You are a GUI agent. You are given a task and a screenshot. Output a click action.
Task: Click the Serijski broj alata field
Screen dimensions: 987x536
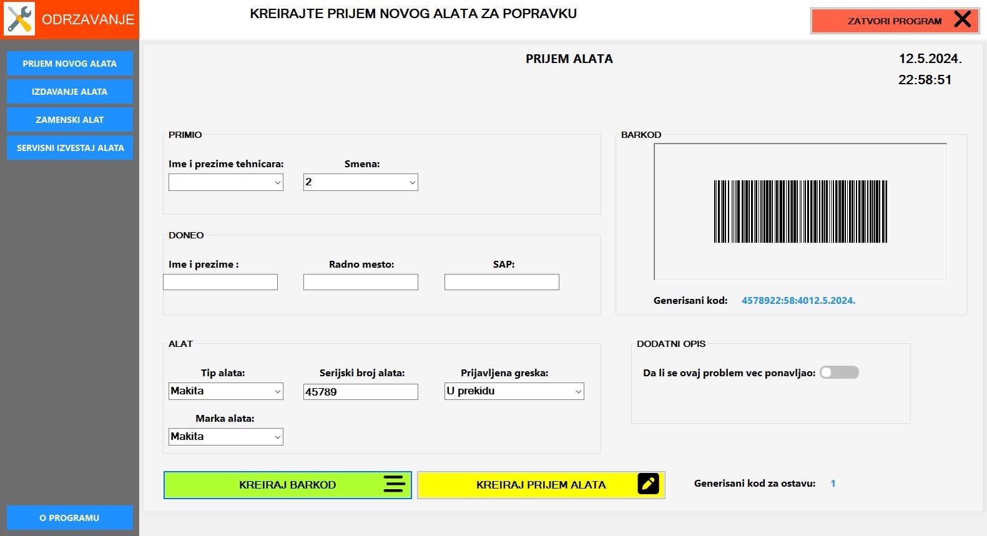point(360,392)
